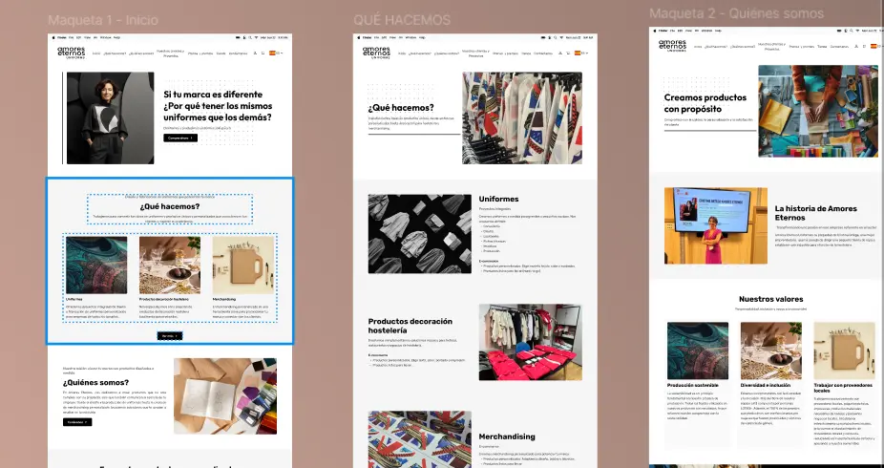
Task: Click the user account icon in Maqueta 2 header
Action: click(x=855, y=46)
